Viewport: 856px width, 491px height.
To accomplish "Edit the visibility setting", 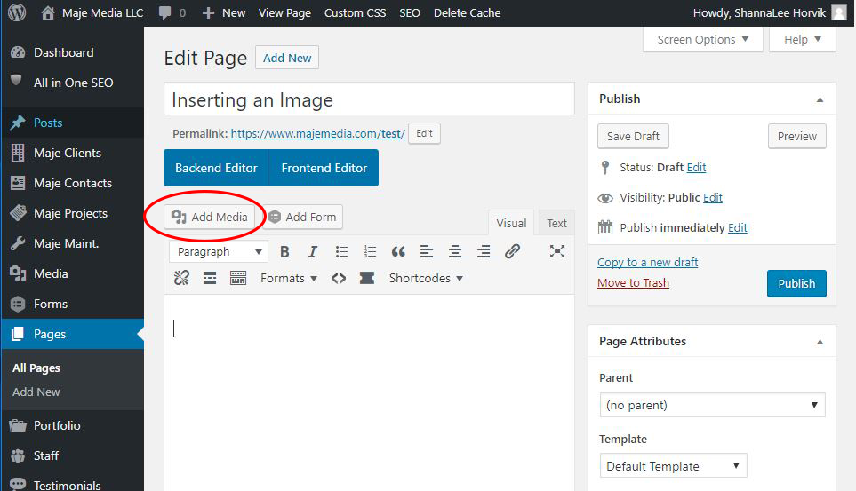I will (712, 197).
